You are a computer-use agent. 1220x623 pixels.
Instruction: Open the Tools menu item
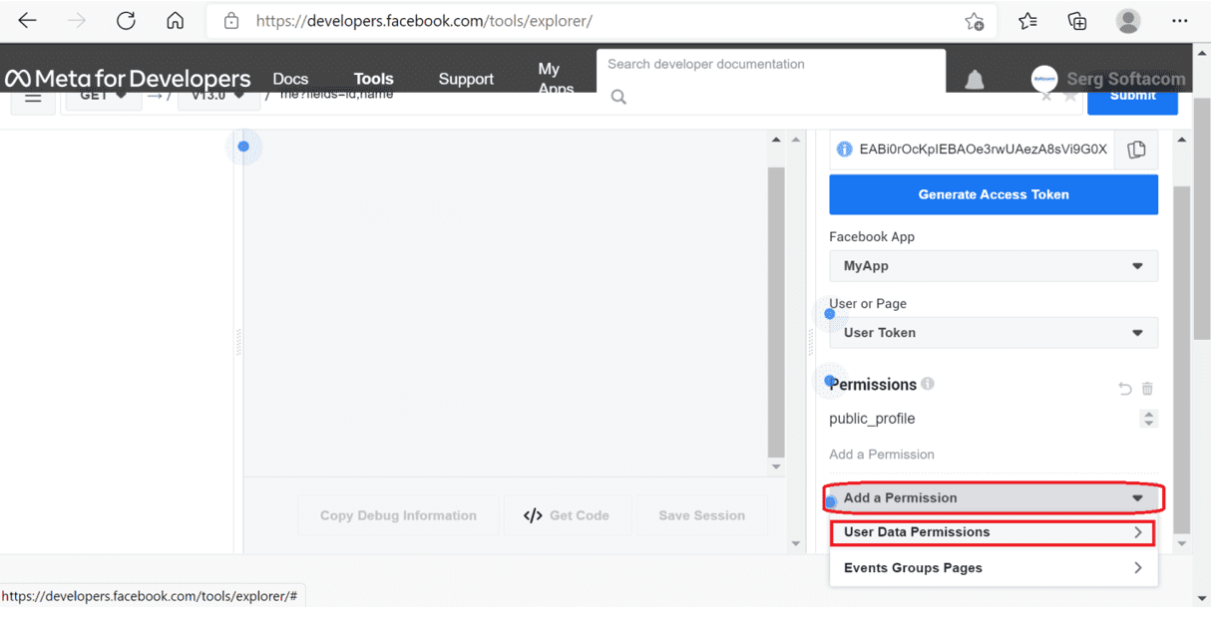click(x=374, y=79)
